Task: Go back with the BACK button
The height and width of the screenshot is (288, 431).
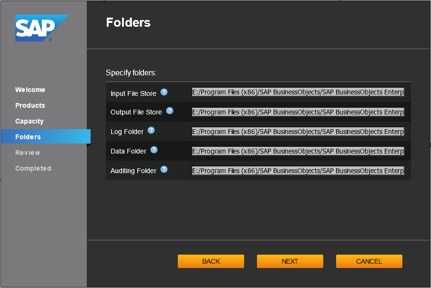Action: tap(211, 261)
